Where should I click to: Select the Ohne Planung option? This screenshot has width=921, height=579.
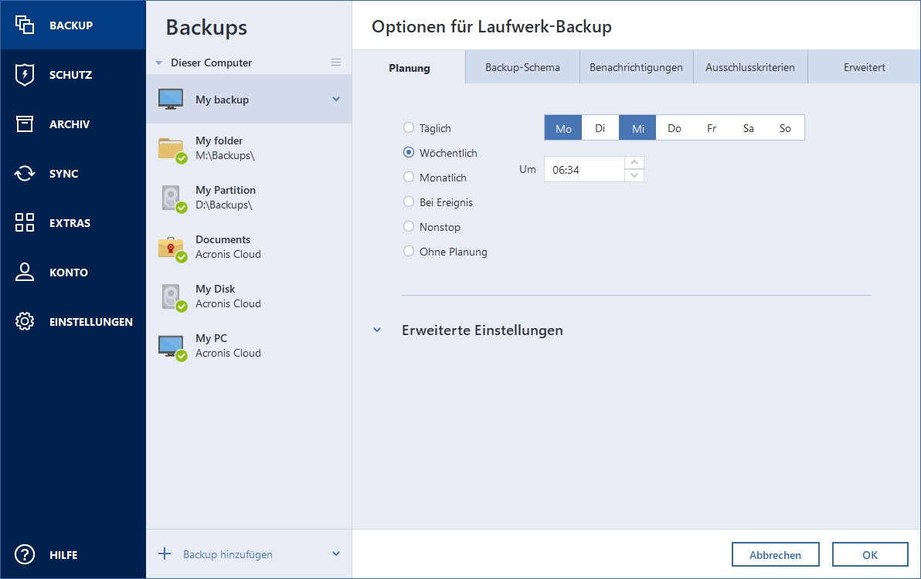408,251
